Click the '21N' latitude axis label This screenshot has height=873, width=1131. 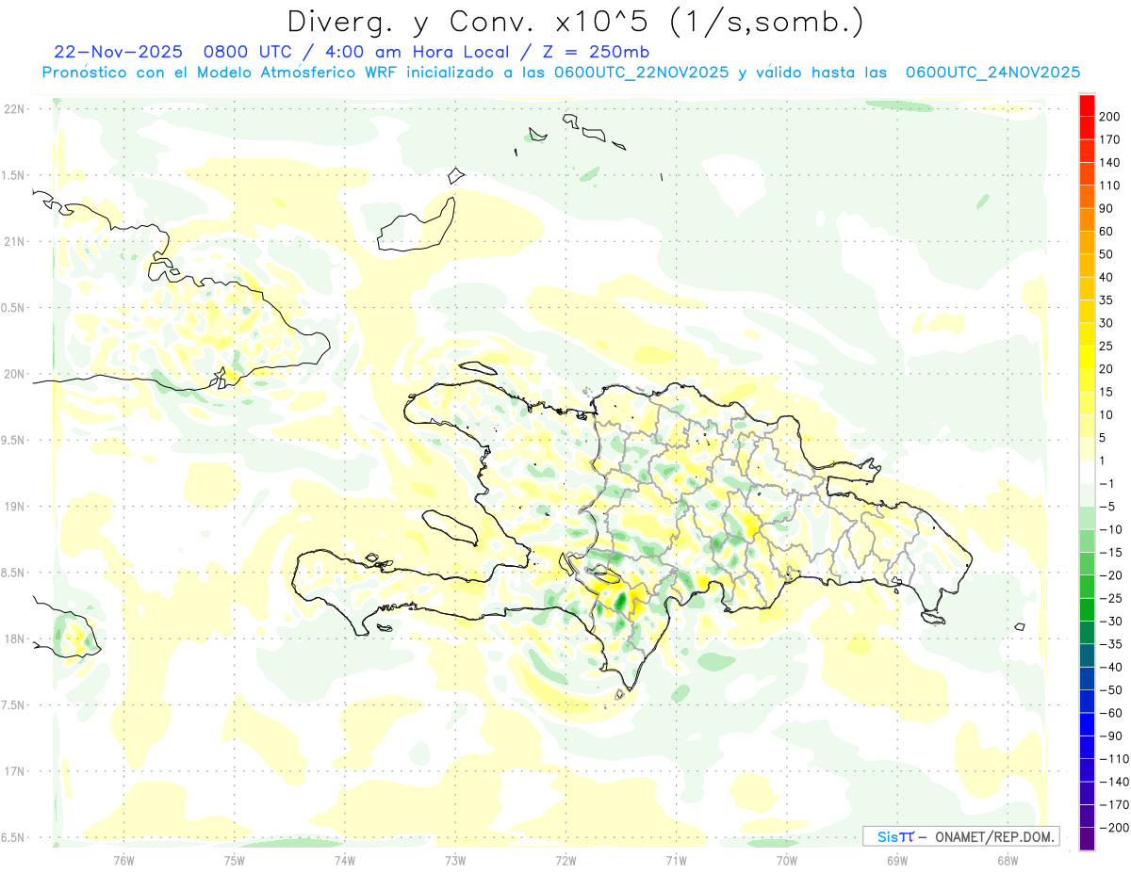tap(14, 241)
